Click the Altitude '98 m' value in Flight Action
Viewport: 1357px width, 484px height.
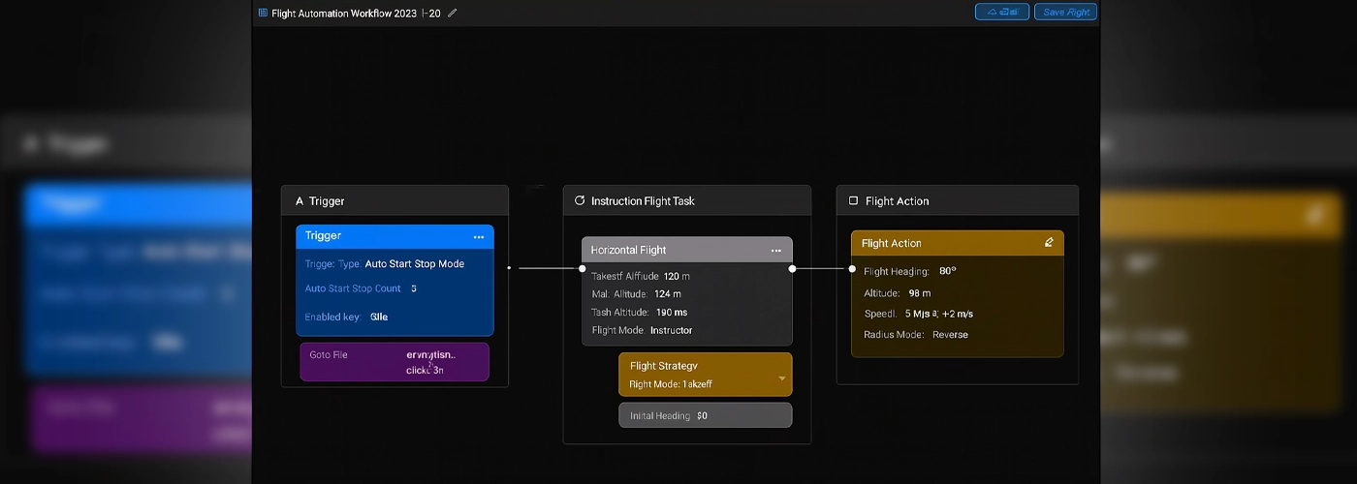pos(920,292)
